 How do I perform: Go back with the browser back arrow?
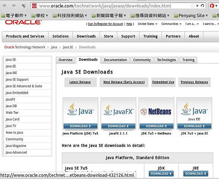point(4,5)
